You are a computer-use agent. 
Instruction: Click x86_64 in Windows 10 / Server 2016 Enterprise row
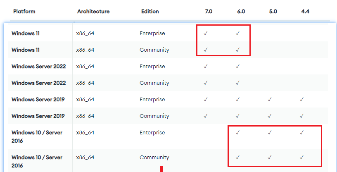point(85,133)
